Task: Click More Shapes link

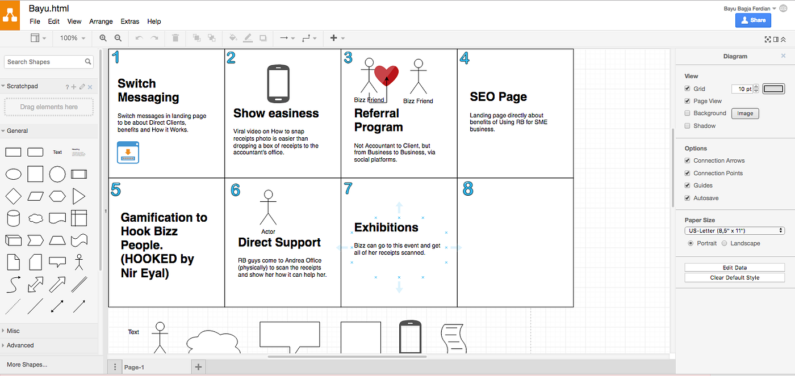Action: pos(27,365)
